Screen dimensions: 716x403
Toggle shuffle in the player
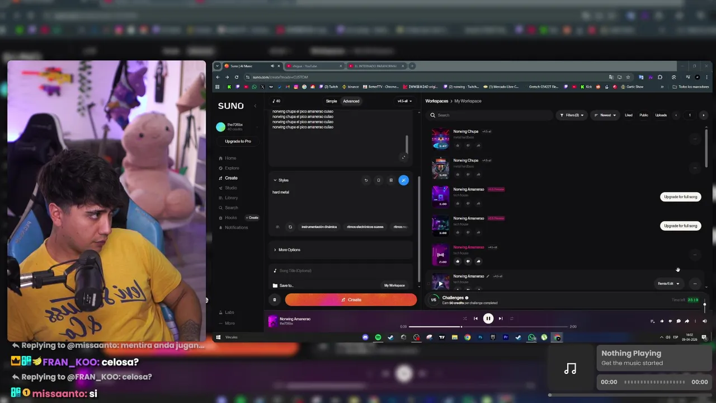click(x=464, y=318)
